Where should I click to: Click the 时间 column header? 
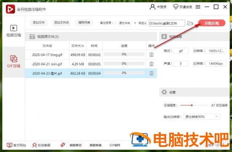pyautogui.click(x=94, y=46)
